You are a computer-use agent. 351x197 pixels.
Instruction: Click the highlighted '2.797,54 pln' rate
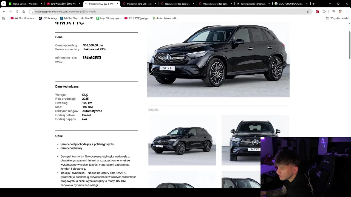[92, 58]
